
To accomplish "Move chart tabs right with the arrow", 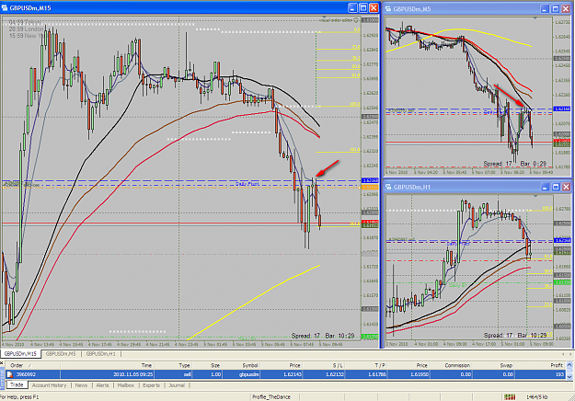I will pyautogui.click(x=570, y=354).
